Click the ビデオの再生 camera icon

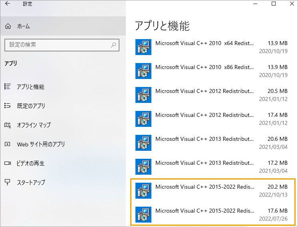(x=8, y=163)
